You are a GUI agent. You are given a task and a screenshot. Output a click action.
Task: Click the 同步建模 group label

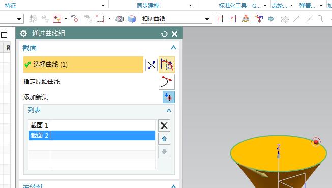(148, 6)
